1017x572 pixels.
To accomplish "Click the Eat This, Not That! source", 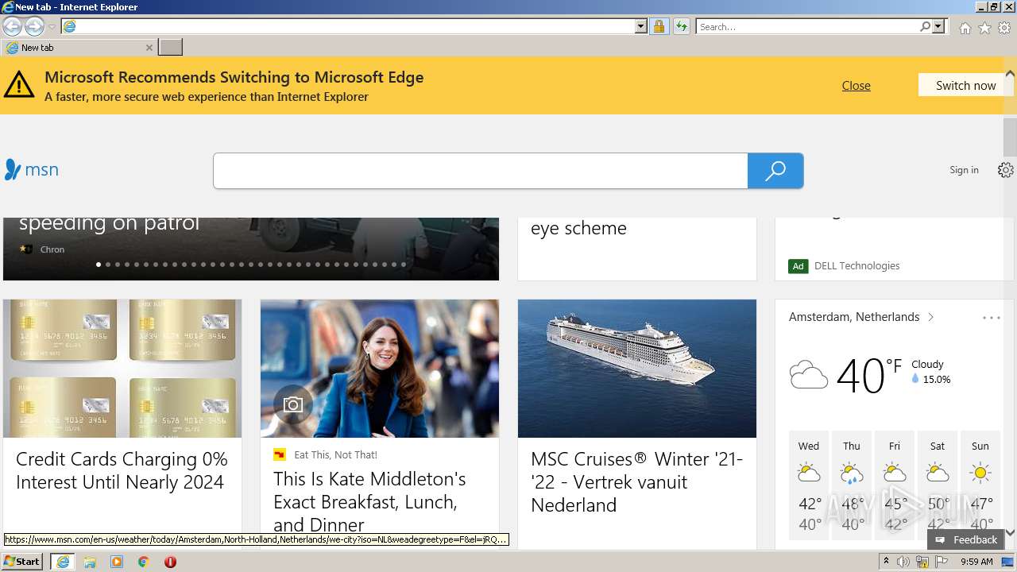I will (335, 455).
